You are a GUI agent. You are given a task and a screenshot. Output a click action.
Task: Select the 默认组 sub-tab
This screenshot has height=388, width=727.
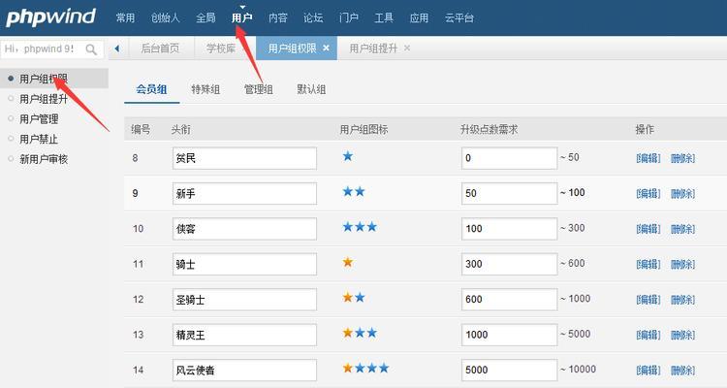point(311,89)
